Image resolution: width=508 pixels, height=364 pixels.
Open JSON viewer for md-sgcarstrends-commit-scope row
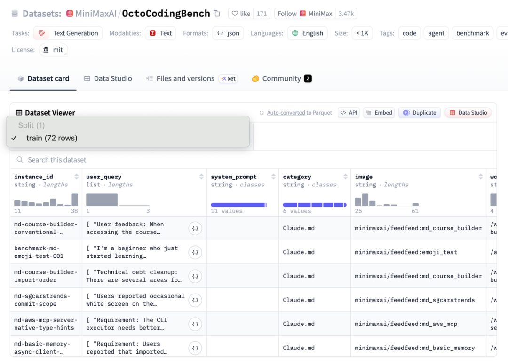(195, 300)
